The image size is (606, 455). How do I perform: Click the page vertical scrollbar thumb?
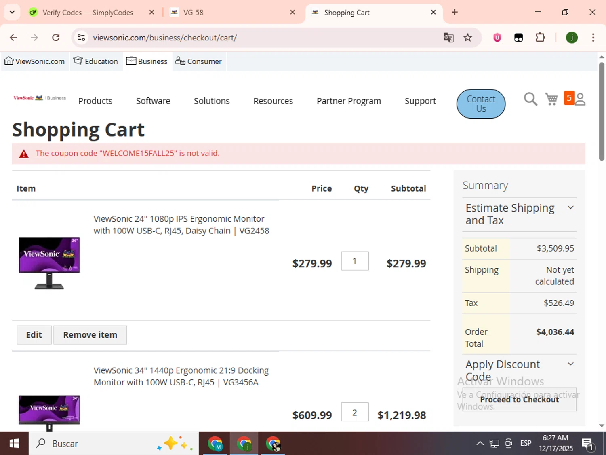tap(602, 111)
